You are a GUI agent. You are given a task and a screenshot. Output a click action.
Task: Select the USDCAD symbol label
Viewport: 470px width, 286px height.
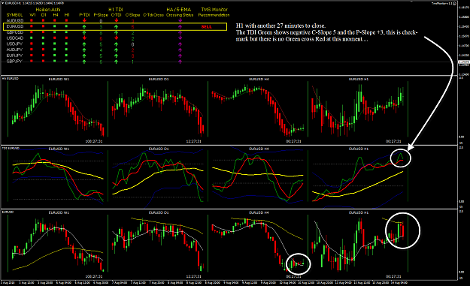pyautogui.click(x=15, y=38)
